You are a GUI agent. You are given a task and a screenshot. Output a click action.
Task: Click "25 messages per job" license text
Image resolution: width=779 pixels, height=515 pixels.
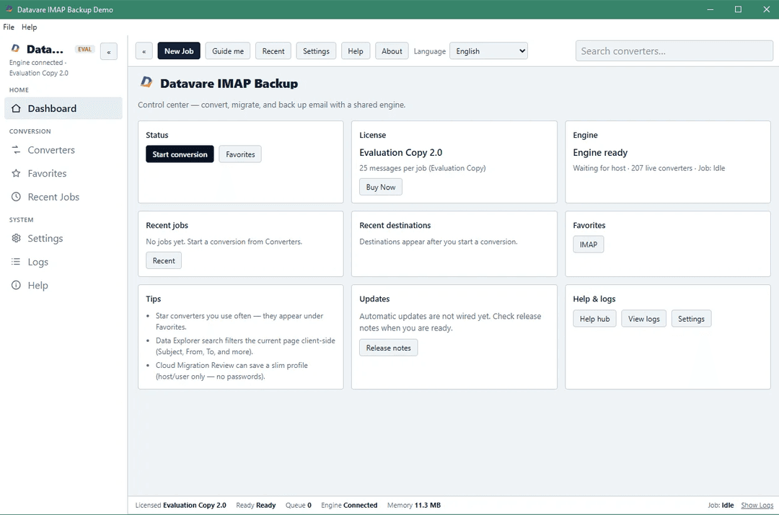[x=393, y=168]
